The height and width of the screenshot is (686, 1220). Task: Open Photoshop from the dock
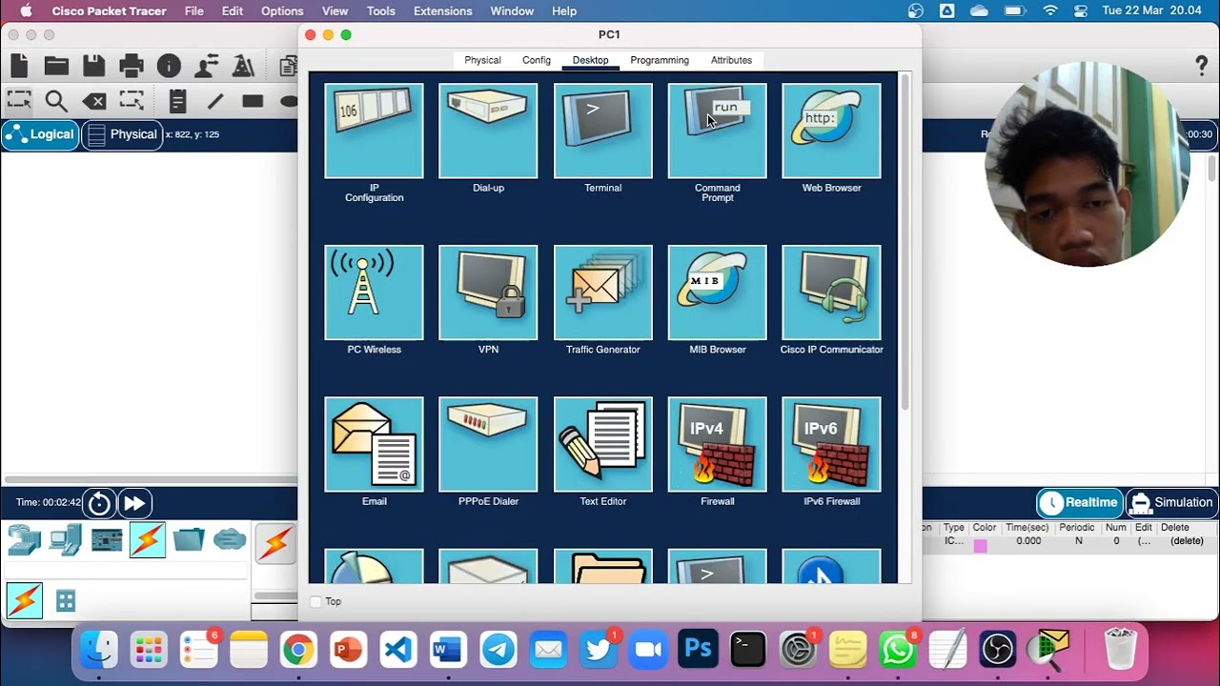698,651
